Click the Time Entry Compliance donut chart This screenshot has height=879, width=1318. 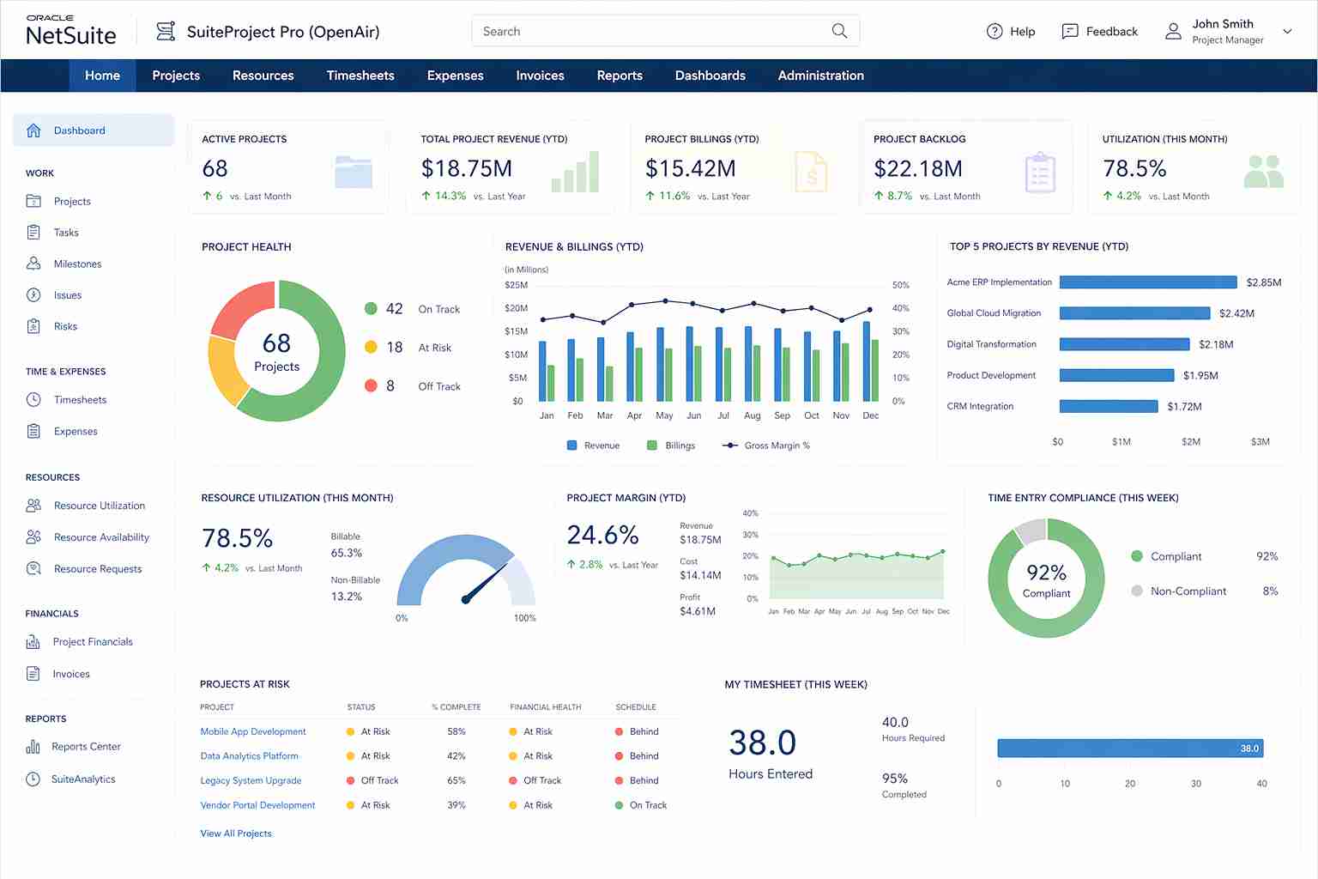coord(1046,578)
